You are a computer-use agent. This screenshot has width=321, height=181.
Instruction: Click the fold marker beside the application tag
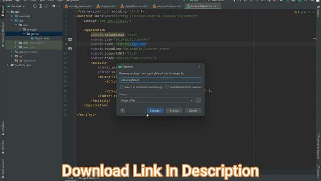[x=75, y=30]
